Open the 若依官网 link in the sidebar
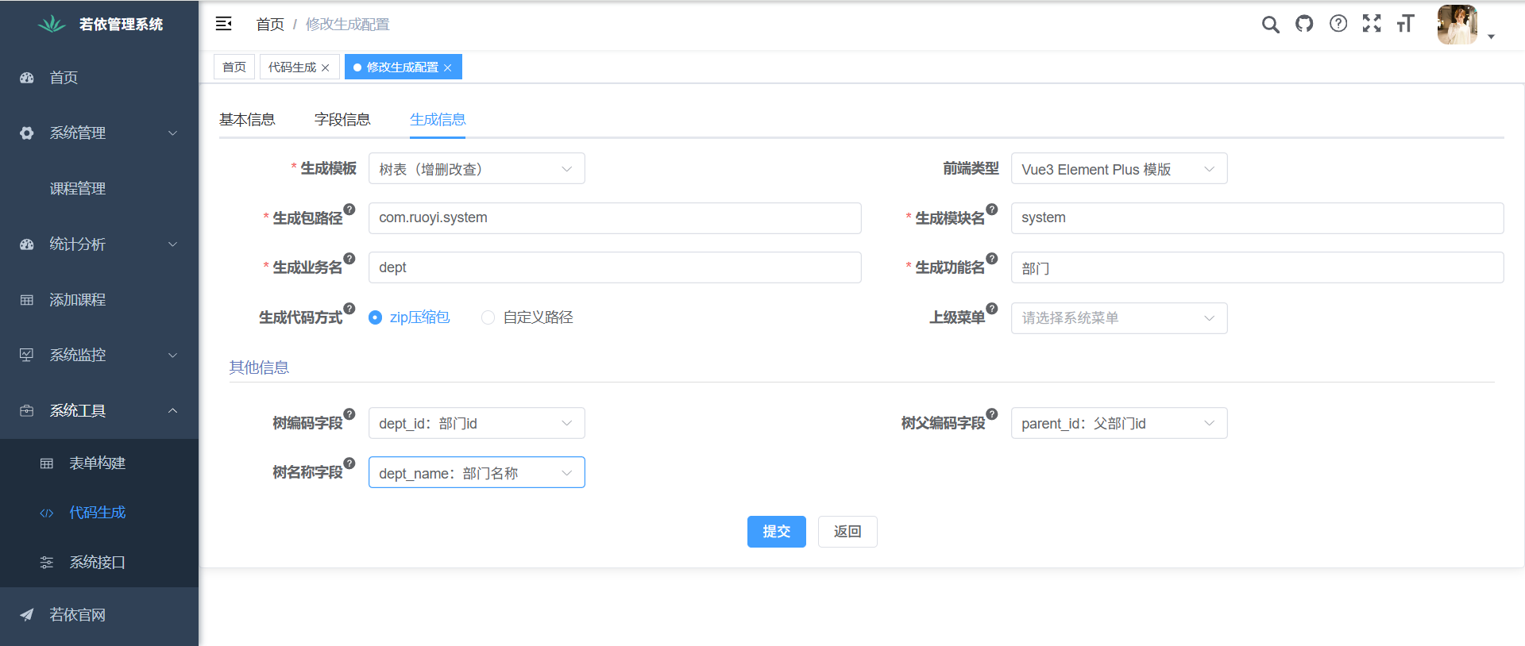Screen dimensions: 1525x646 click(99, 615)
